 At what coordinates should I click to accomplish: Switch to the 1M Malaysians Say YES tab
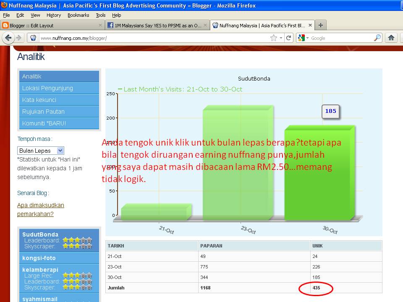click(158, 25)
